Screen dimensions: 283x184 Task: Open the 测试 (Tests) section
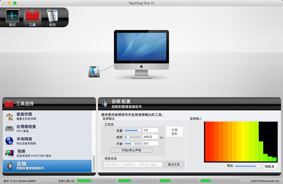[12, 18]
